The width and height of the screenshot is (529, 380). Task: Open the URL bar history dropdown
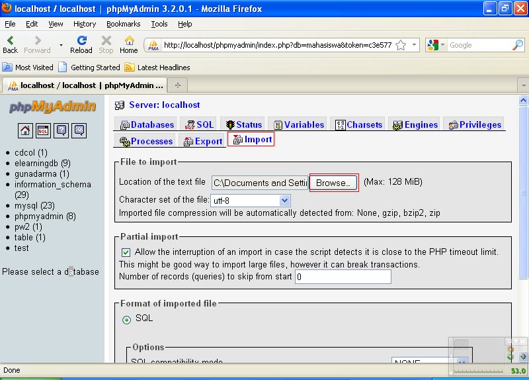point(414,45)
